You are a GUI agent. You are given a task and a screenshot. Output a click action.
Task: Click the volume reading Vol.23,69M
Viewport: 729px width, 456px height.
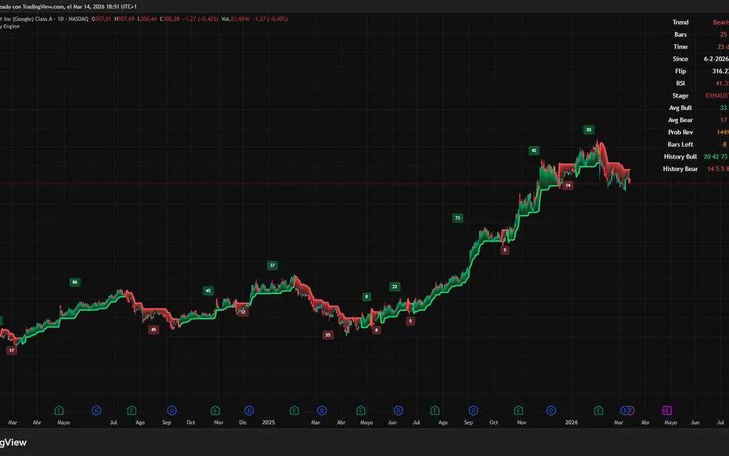coord(235,19)
